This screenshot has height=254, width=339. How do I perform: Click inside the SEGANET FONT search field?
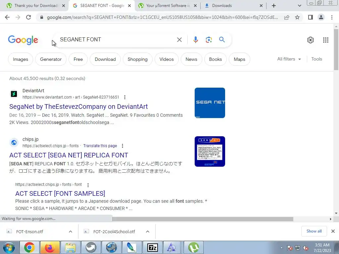pyautogui.click(x=117, y=40)
